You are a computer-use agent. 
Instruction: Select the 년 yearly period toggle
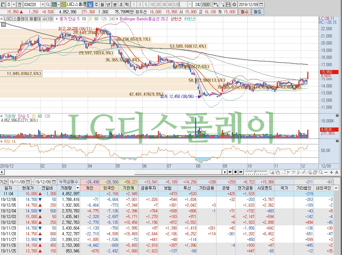point(108,4)
